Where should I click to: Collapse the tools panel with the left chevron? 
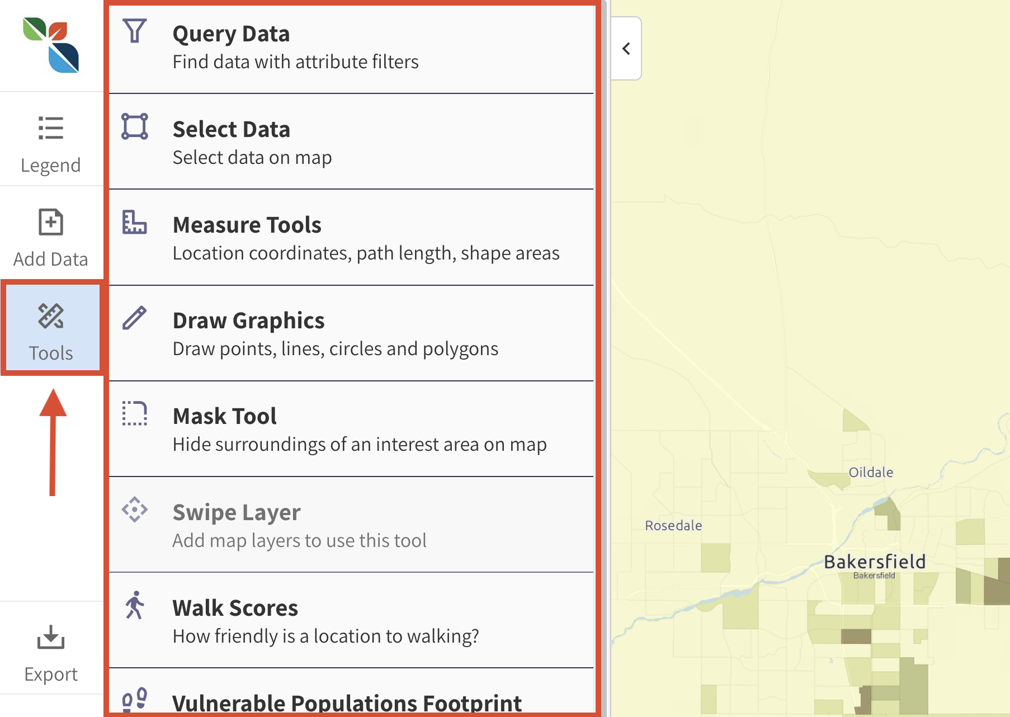(x=626, y=49)
